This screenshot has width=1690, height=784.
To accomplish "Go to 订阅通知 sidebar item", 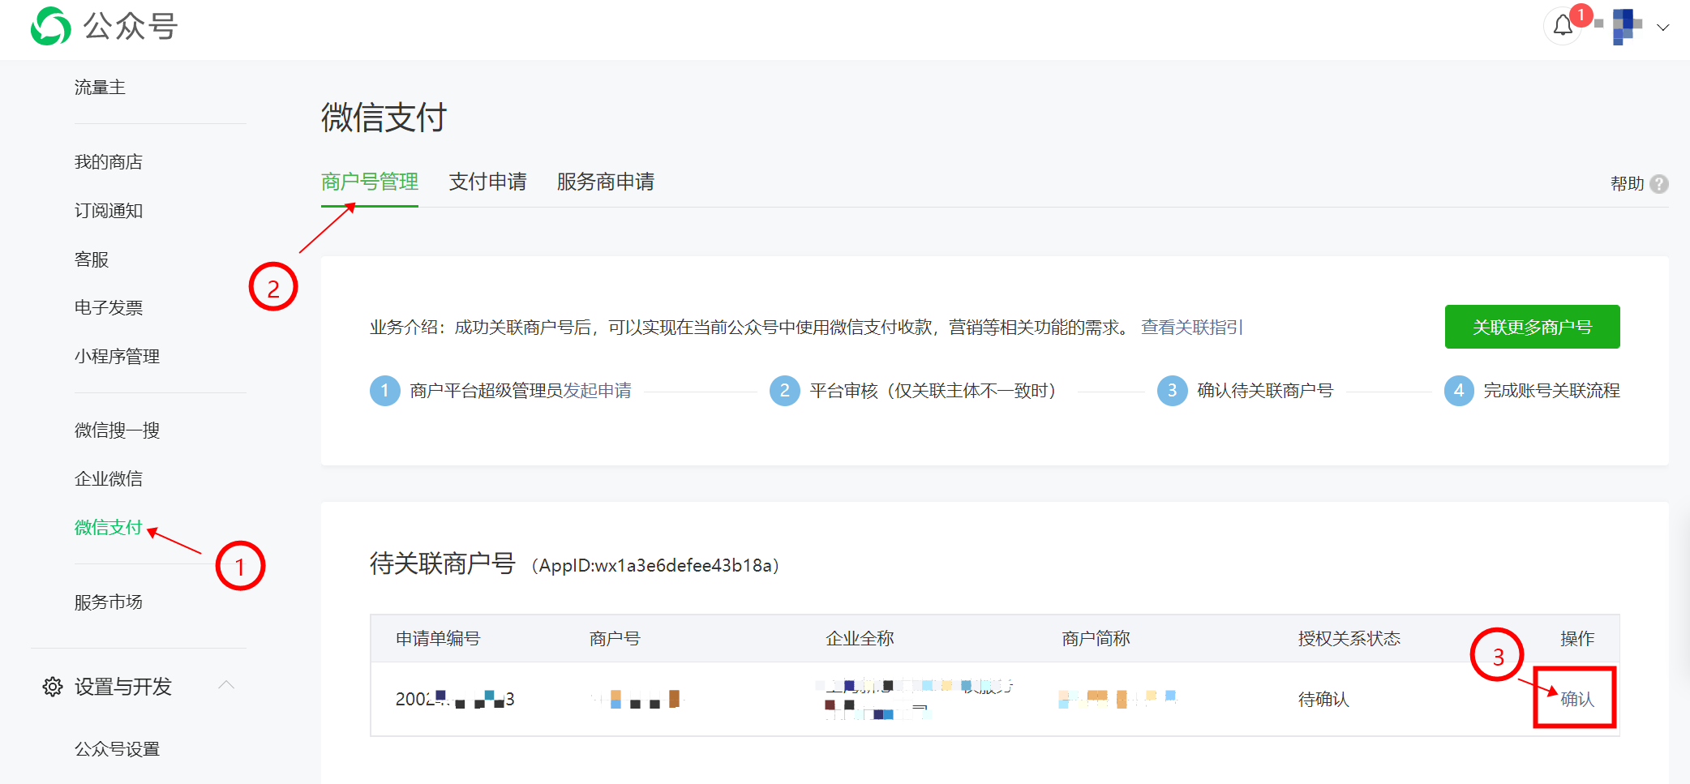I will tap(109, 211).
